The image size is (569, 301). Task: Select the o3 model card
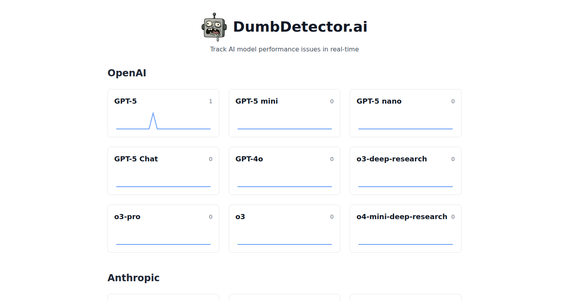tap(284, 229)
